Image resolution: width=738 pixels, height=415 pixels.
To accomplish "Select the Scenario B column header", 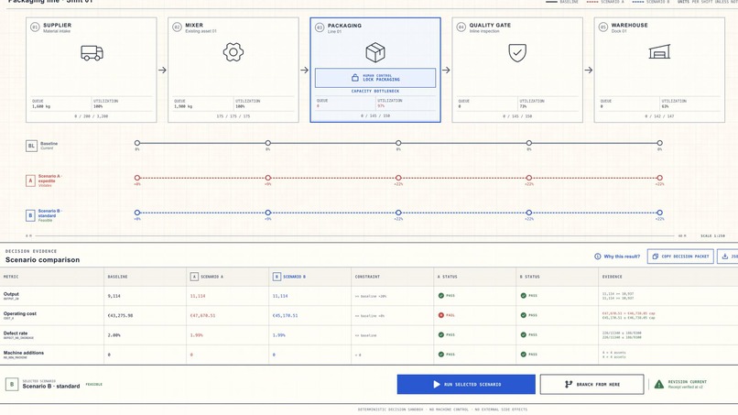I will [x=309, y=277].
